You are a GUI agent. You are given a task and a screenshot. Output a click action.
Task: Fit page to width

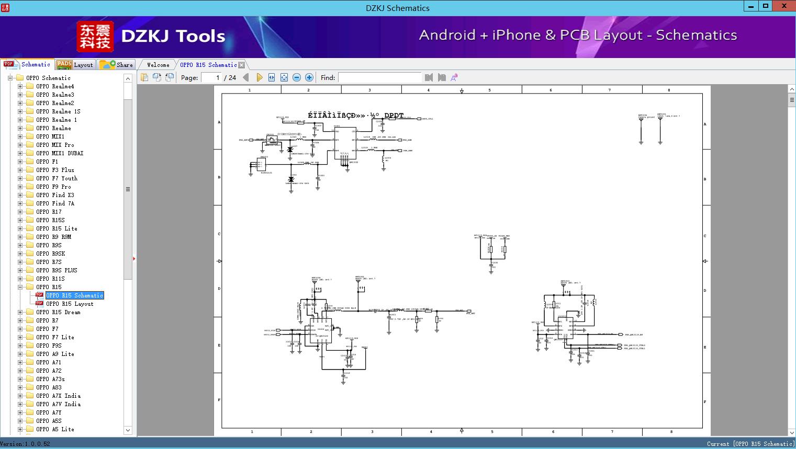[272, 77]
